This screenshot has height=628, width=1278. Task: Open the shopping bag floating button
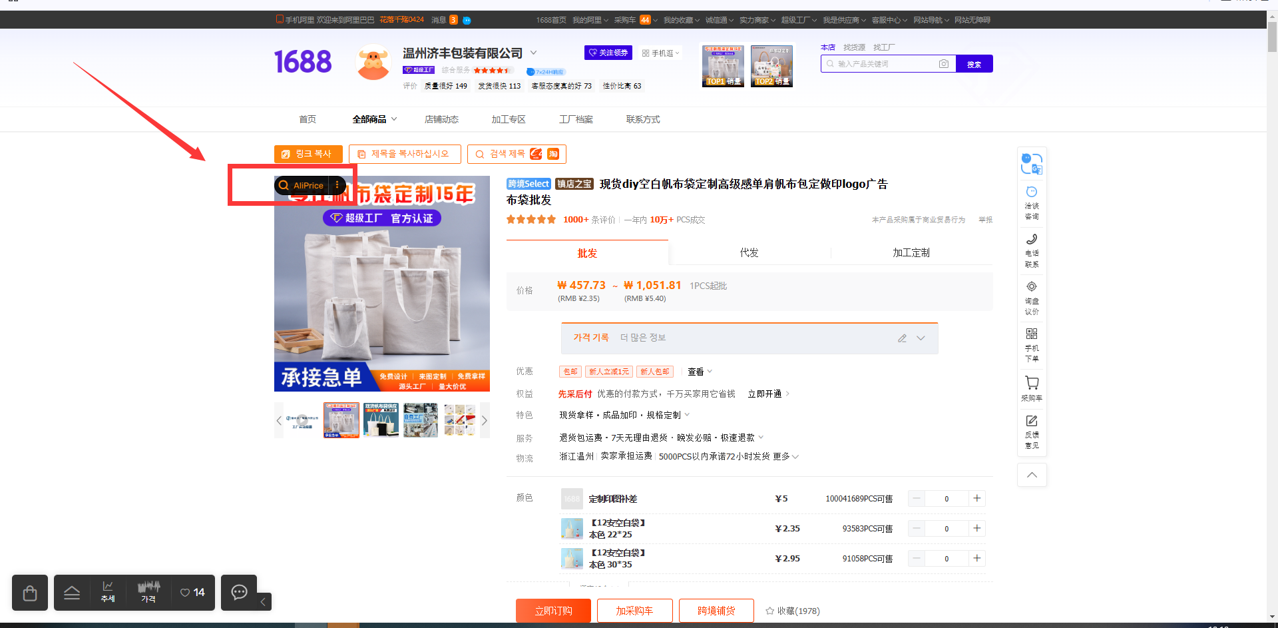coord(30,593)
